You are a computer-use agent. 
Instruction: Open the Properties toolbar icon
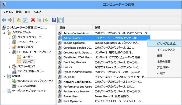(x=39, y=20)
